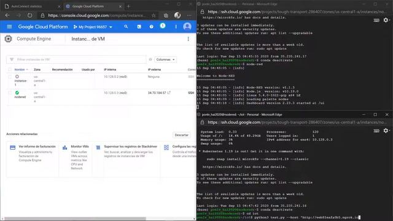
Task: Toggle the select-all instances checkbox
Action: [10, 69]
